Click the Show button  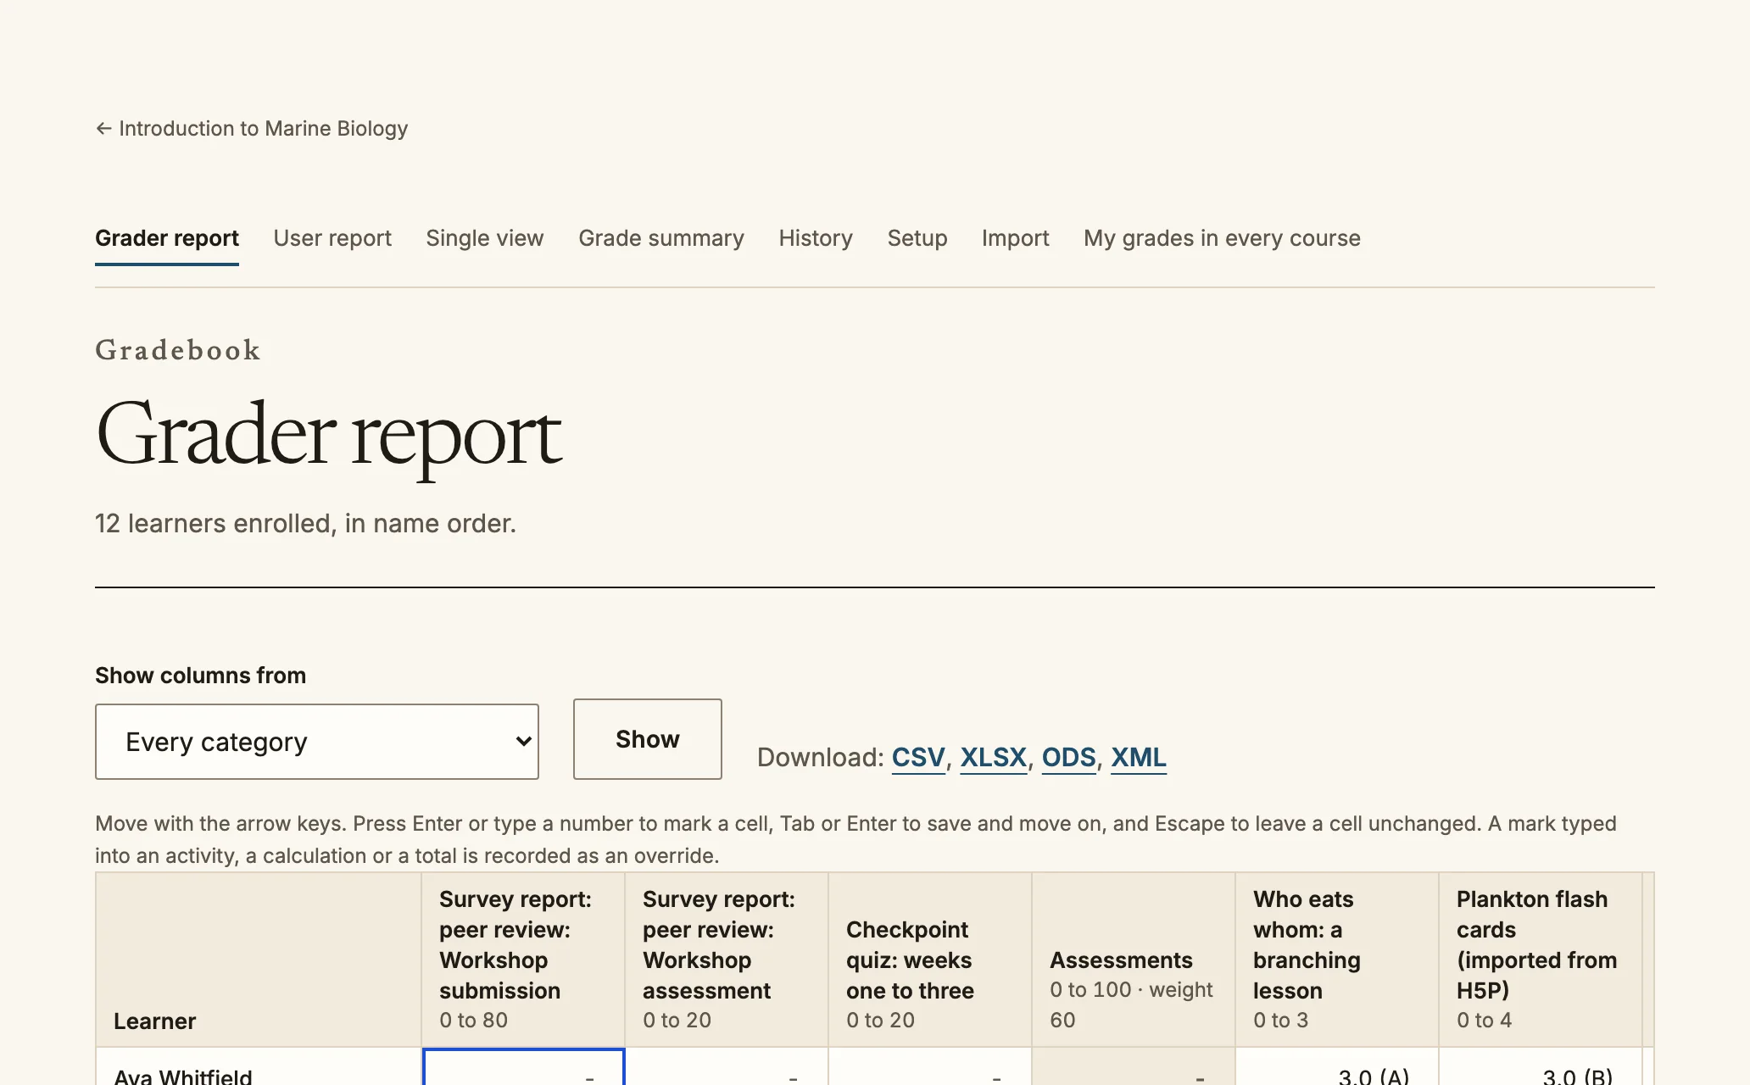(x=648, y=739)
